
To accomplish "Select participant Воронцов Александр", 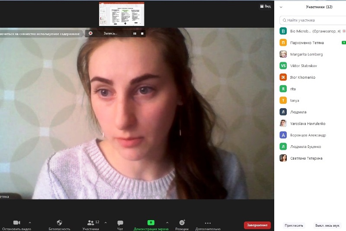I will (x=313, y=135).
